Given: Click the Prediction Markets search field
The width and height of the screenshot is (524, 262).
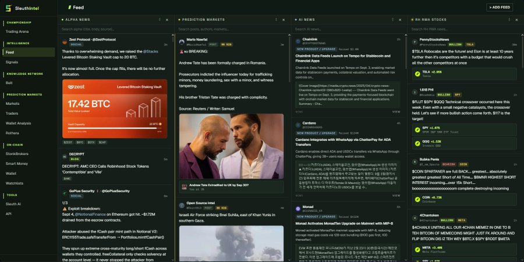Looking at the screenshot, I should (x=232, y=29).
